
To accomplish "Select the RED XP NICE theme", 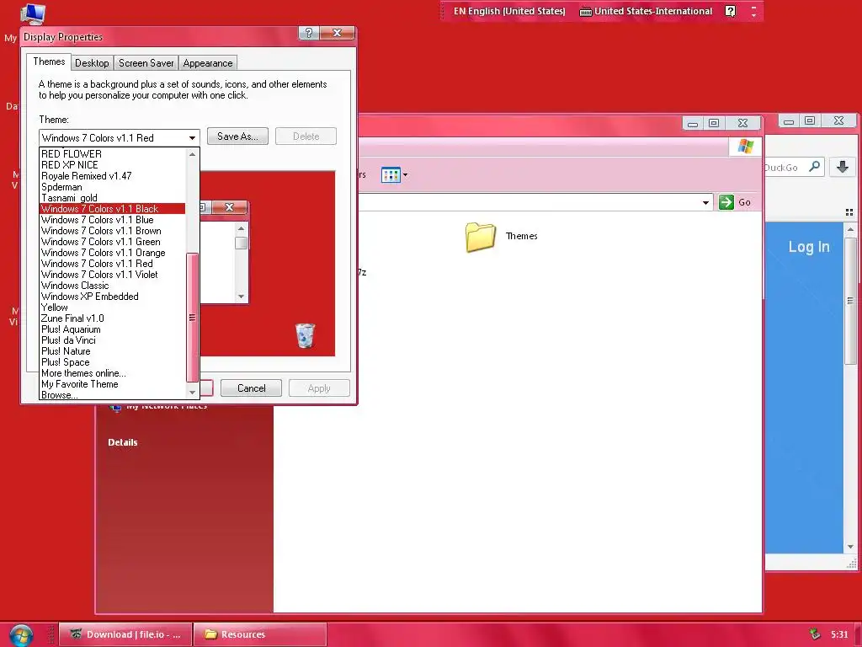I will click(112, 165).
